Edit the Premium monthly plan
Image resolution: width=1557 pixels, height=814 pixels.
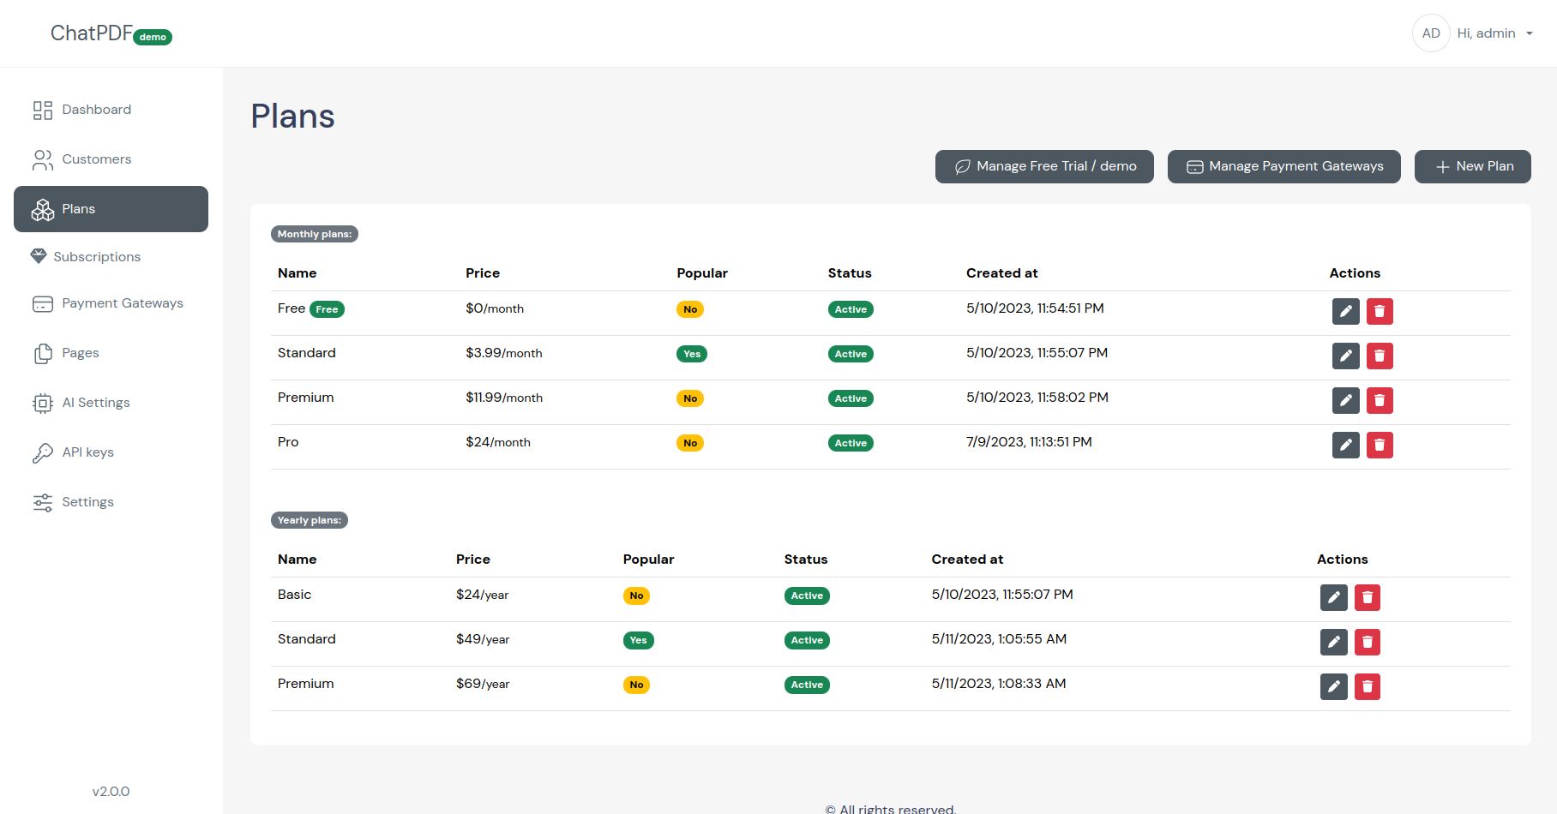[1345, 400]
